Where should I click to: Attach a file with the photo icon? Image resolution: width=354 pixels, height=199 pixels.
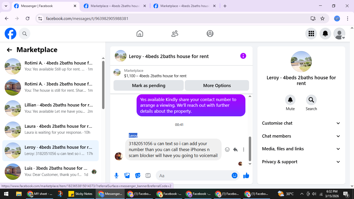pyautogui.click(x=127, y=176)
